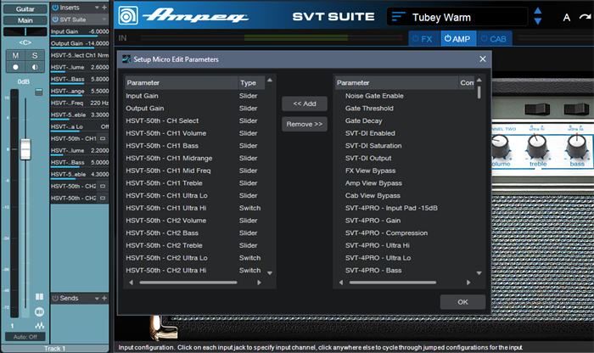Select 'SVT-DI Saturation' parameter
This screenshot has width=594, height=353.
373,146
